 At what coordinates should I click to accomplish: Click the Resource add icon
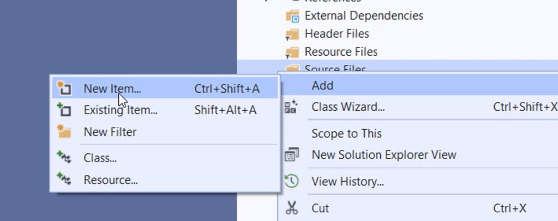[64, 179]
